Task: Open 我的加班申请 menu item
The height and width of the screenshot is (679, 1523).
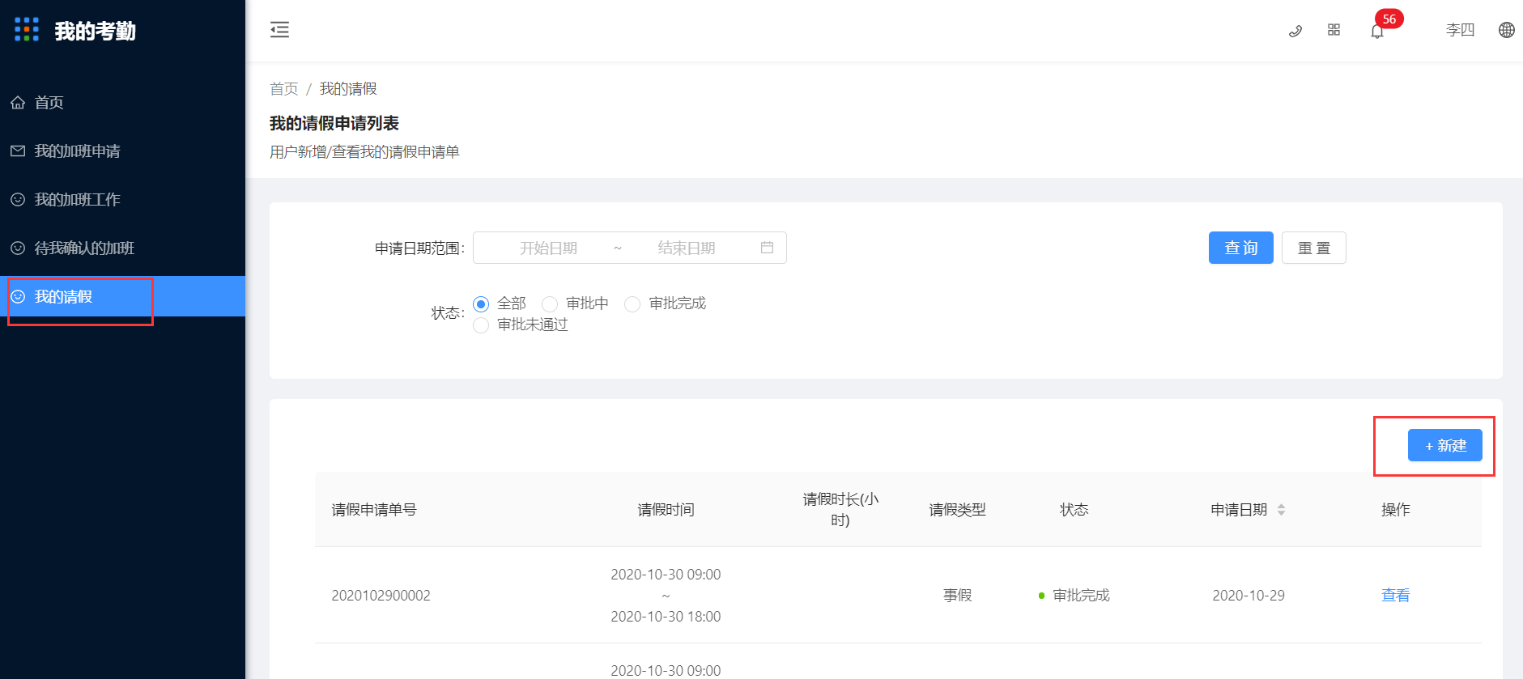Action: (122, 151)
